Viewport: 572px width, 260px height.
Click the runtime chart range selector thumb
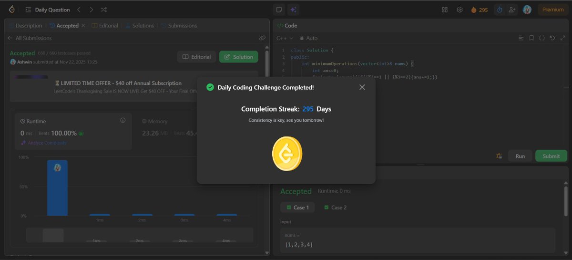(53, 235)
